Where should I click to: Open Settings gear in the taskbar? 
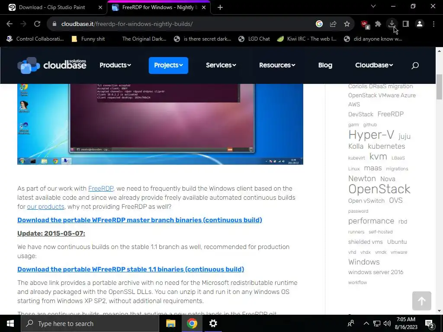213,323
